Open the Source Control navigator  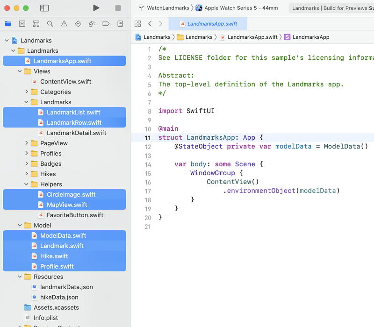[22, 24]
